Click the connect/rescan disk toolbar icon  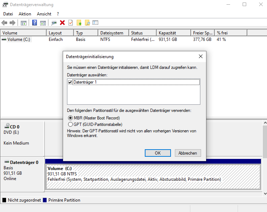pyautogui.click(x=54, y=23)
